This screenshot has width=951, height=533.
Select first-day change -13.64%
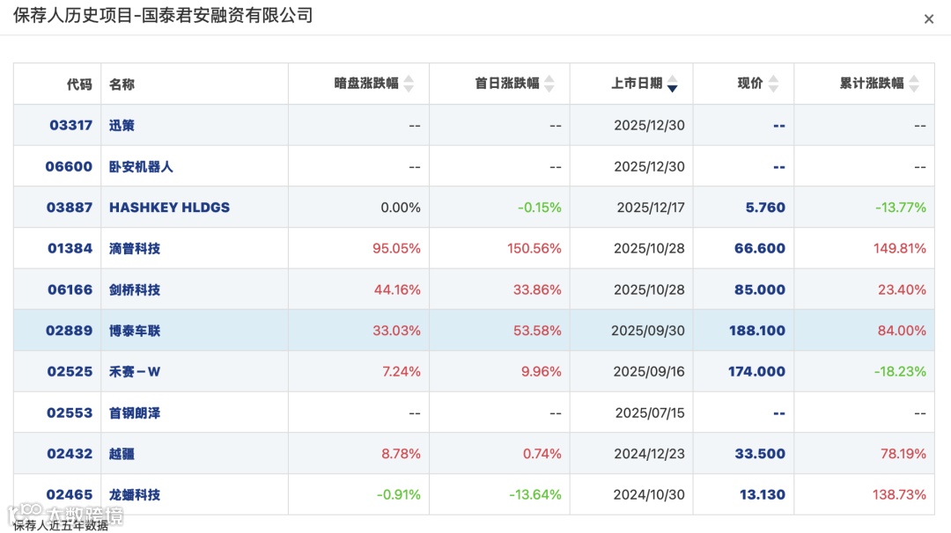(x=535, y=495)
